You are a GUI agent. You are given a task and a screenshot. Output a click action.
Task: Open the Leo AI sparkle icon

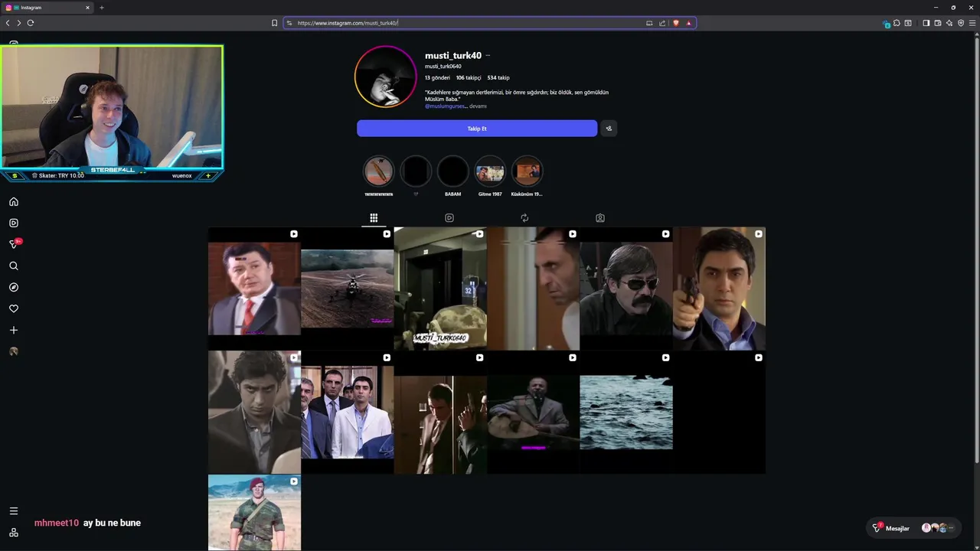point(949,23)
